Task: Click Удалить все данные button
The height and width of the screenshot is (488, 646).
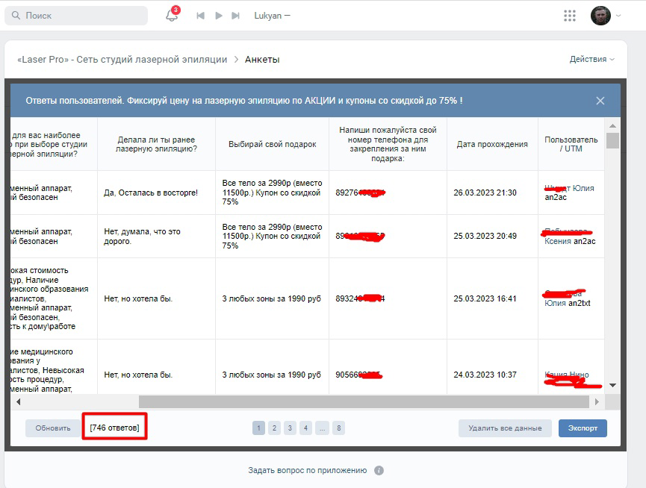Action: 505,428
